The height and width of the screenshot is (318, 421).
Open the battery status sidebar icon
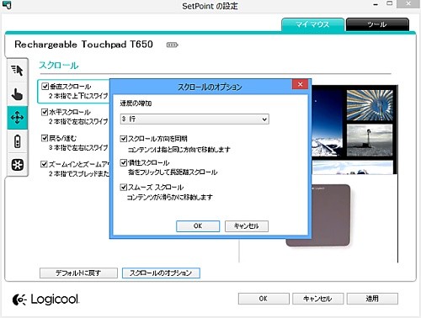(x=17, y=141)
